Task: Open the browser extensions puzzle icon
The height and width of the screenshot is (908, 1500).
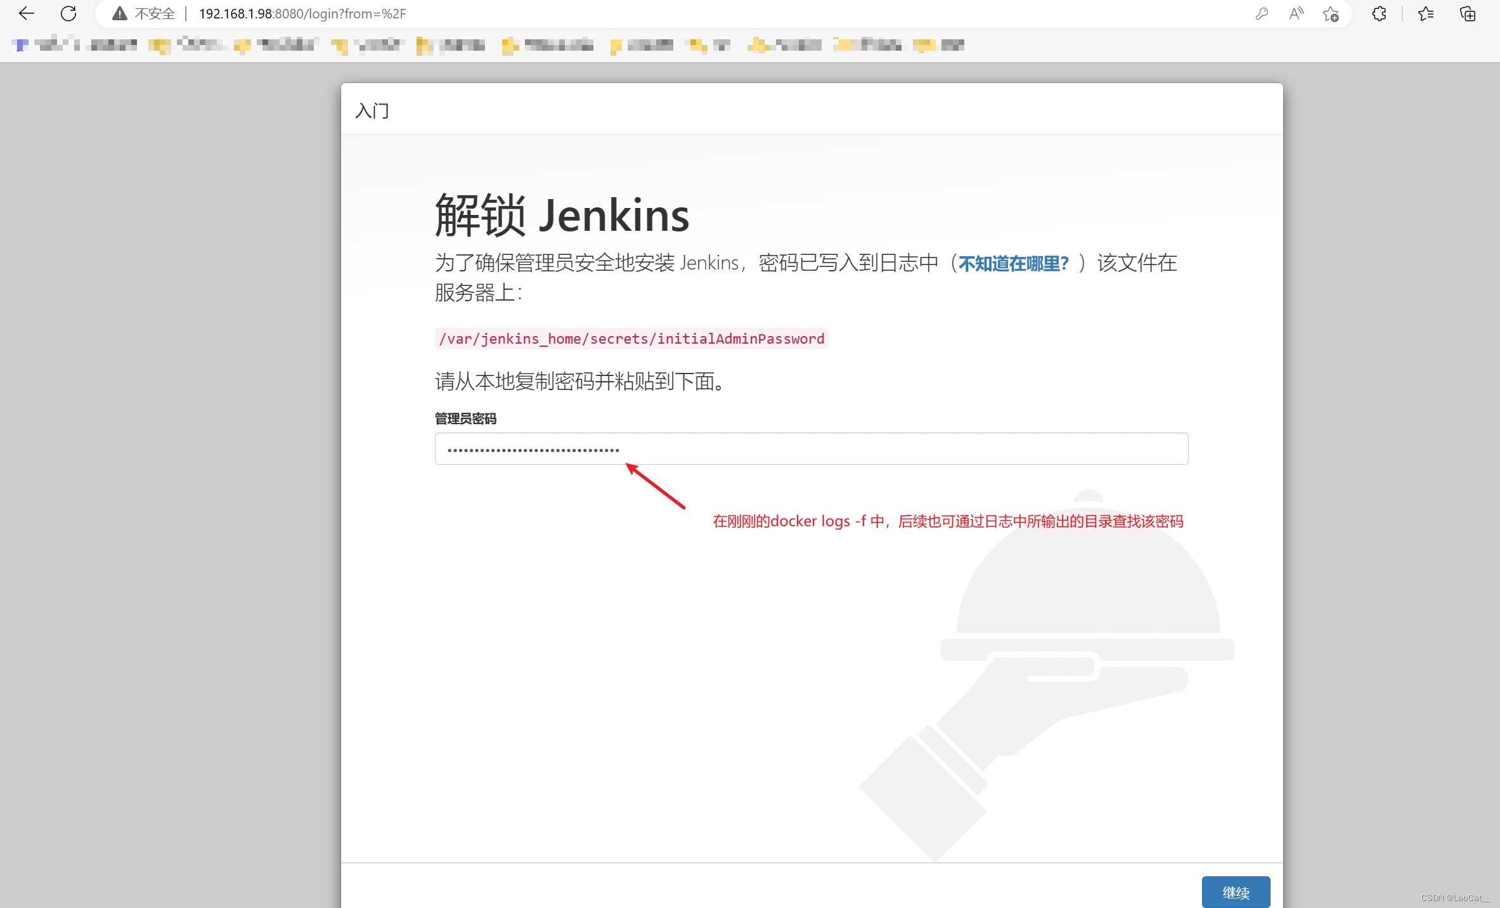Action: coord(1379,13)
